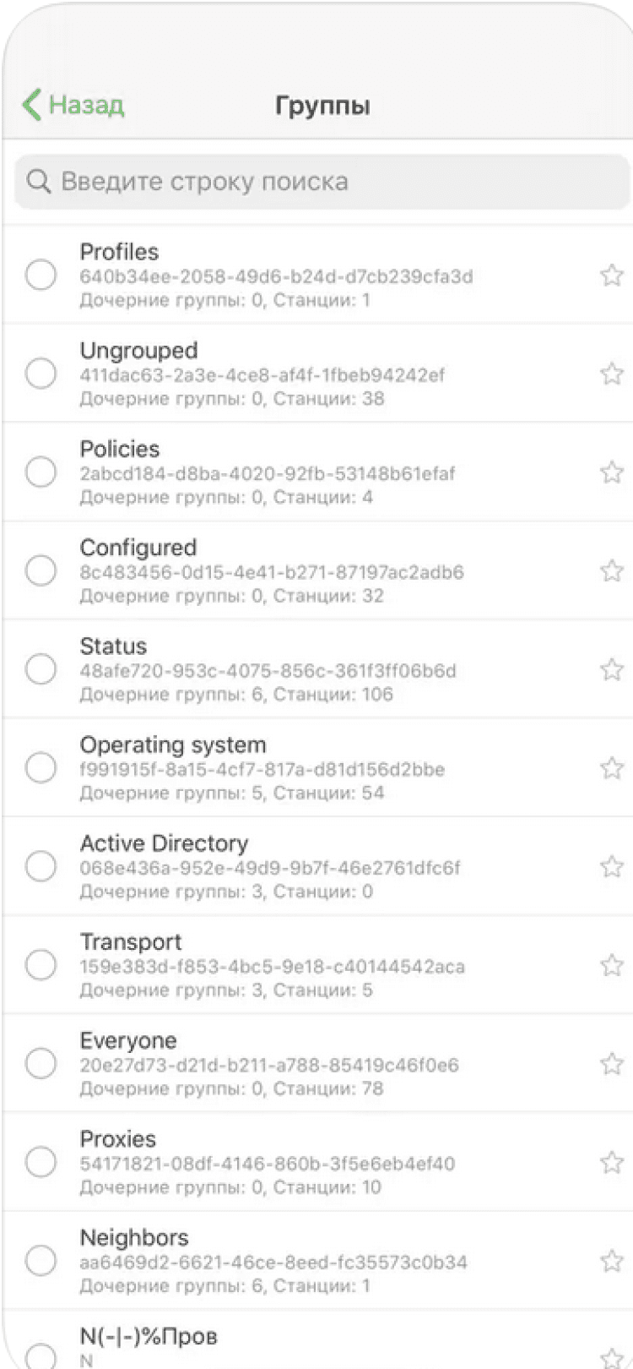Mark Policies group as favorite
Viewport: 633px width, 1369px height.
click(x=611, y=472)
